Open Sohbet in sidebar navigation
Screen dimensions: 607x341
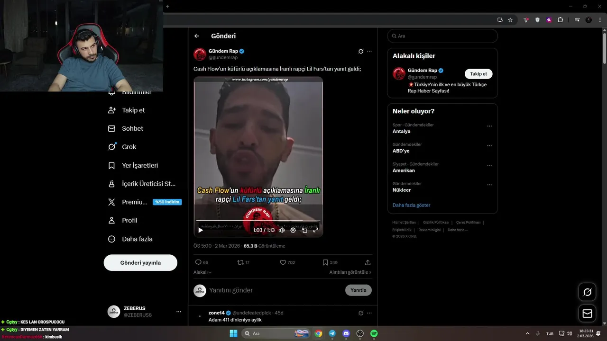tap(126, 128)
